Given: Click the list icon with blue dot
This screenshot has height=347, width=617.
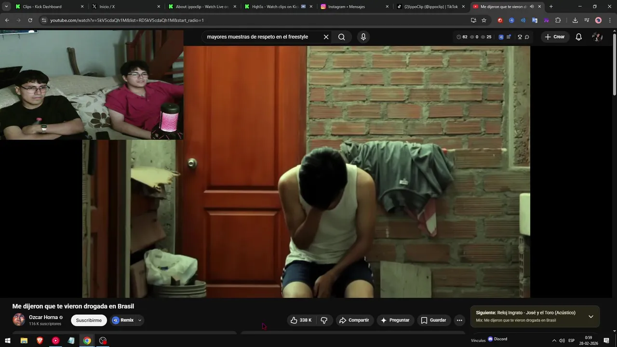Looking at the screenshot, I should click(509, 37).
